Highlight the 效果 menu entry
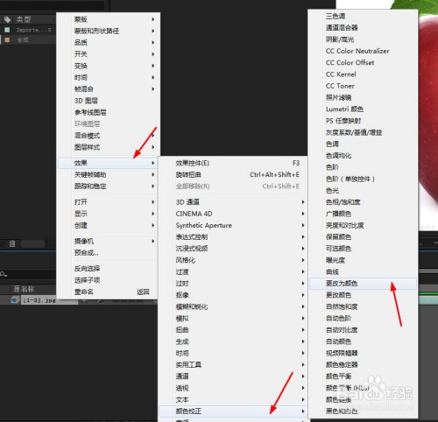 click(108, 163)
